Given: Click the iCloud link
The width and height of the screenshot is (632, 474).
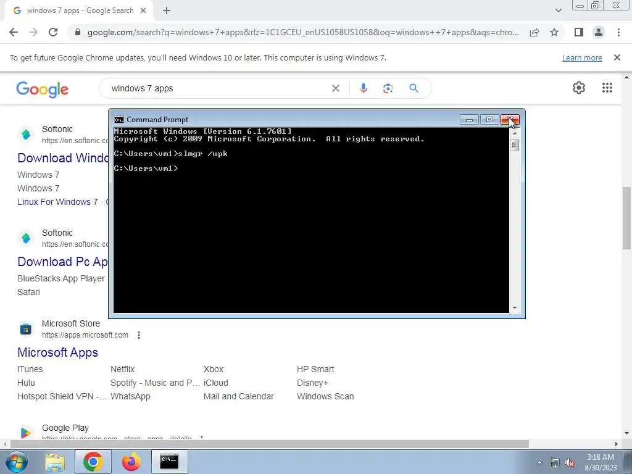Looking at the screenshot, I should [x=215, y=383].
